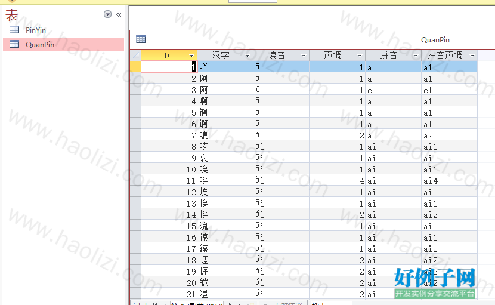495x305 pixels.
Task: Click the 拼音声调 cell a2
Action: click(449, 135)
